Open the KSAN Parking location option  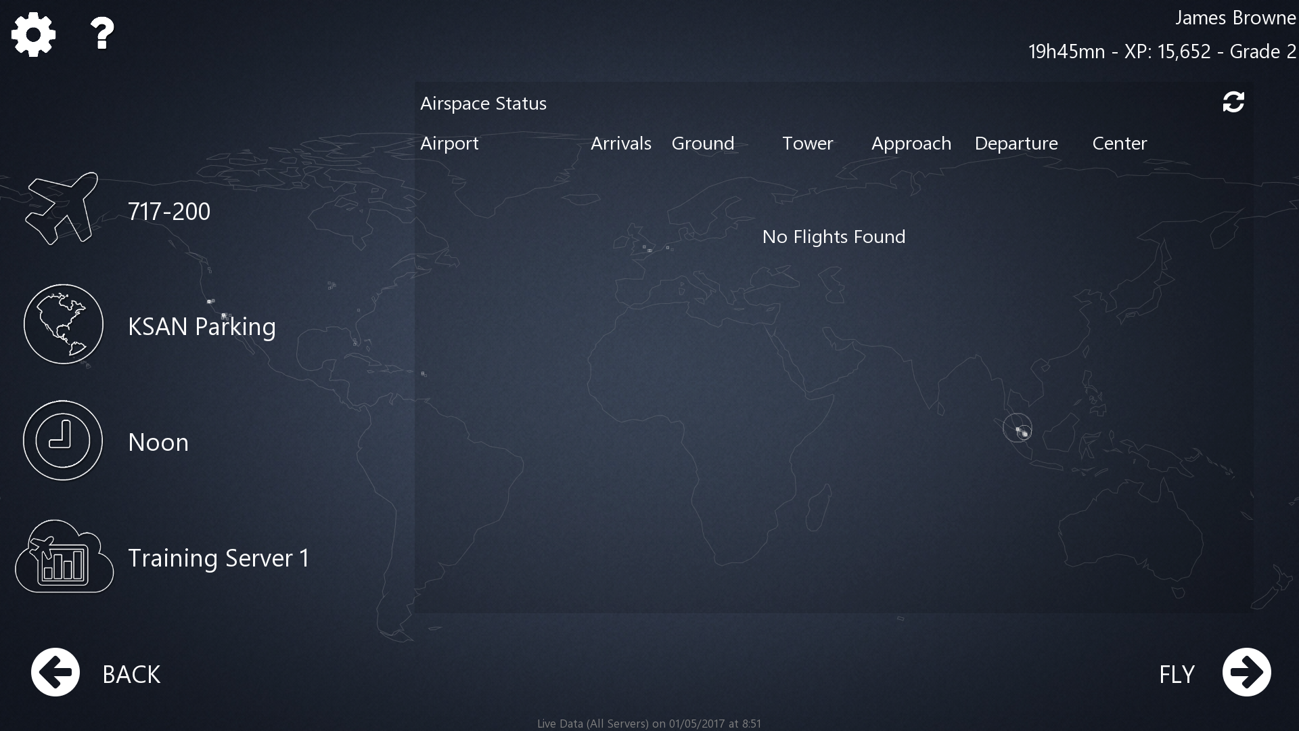tap(202, 327)
